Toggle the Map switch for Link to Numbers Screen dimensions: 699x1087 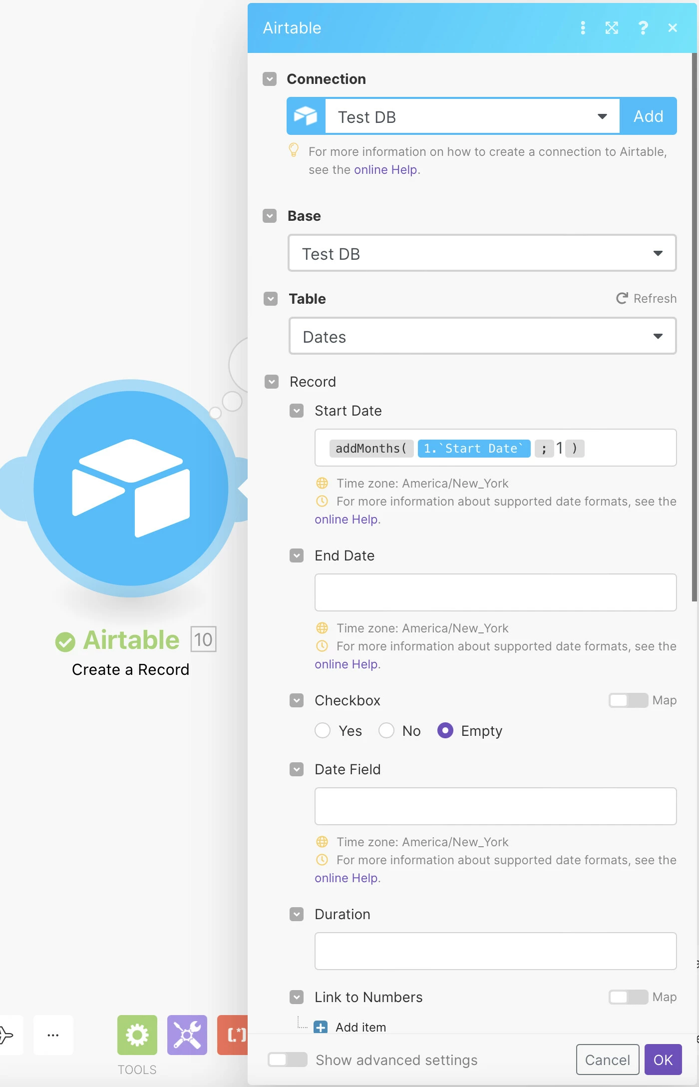[x=628, y=997]
